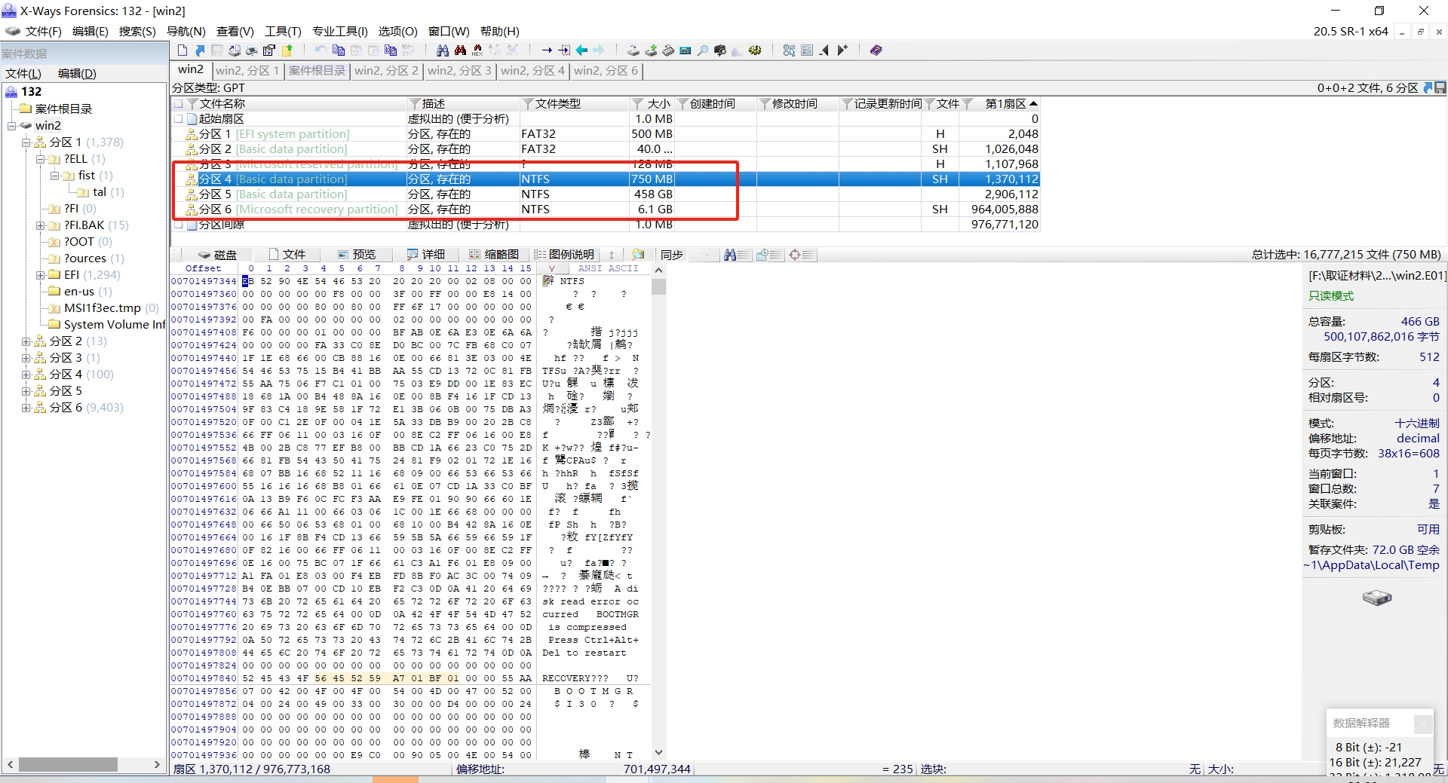Click the New file toolbar icon
The height and width of the screenshot is (783, 1448).
pyautogui.click(x=183, y=50)
